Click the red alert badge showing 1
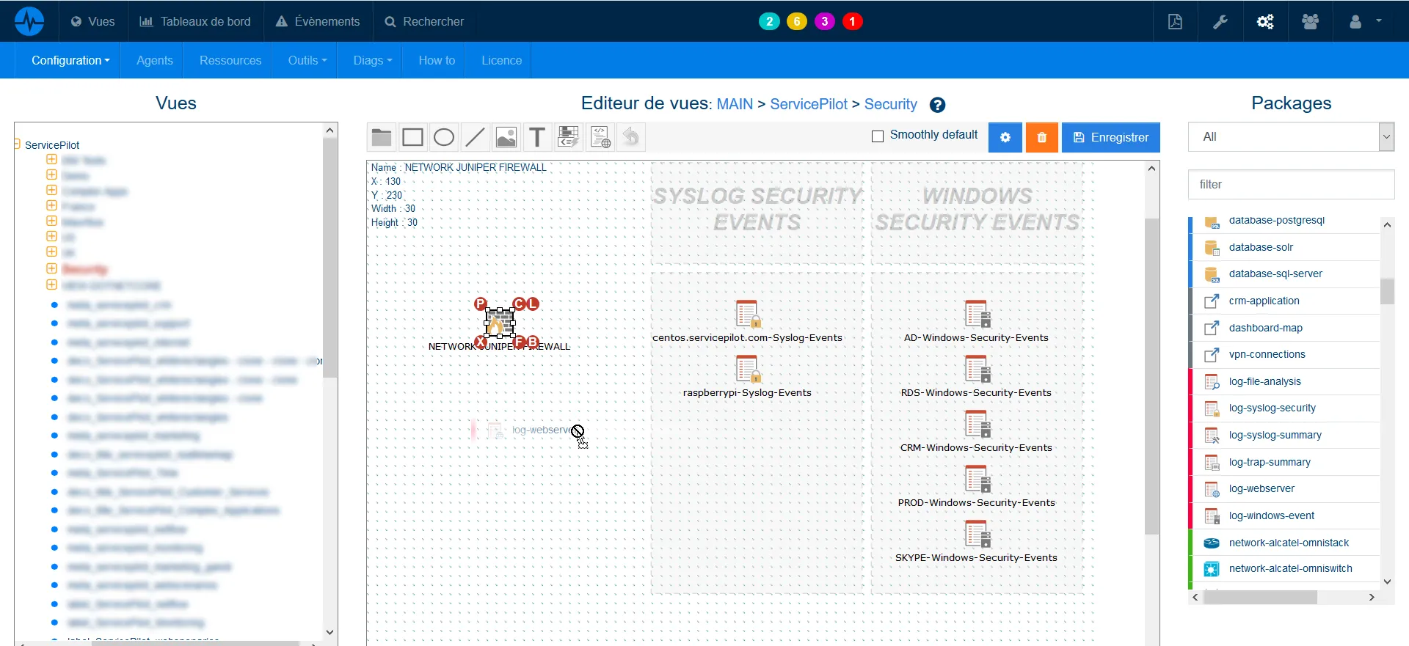The width and height of the screenshot is (1409, 646). (852, 21)
